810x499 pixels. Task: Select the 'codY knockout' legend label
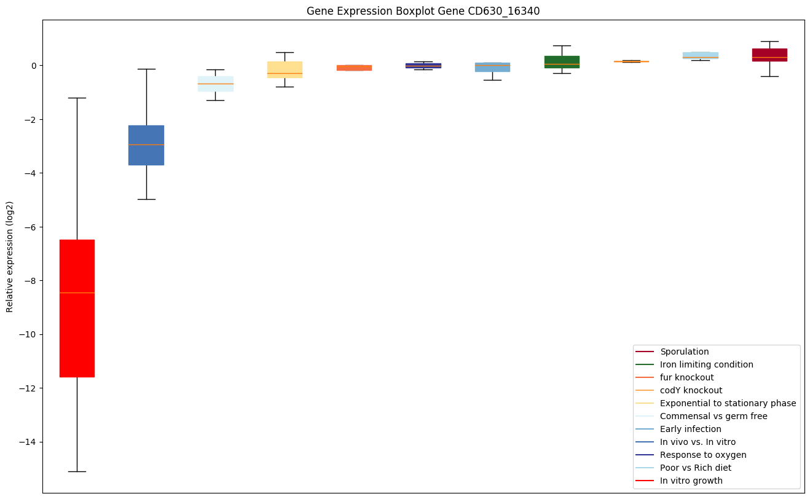(691, 390)
